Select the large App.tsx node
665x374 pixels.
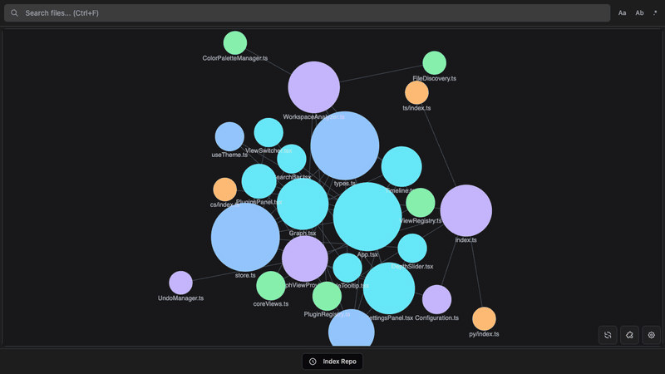point(367,217)
